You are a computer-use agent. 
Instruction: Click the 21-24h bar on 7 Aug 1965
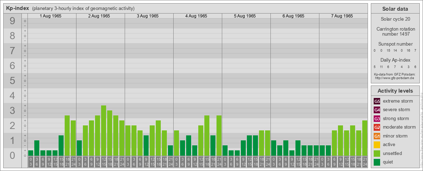pyautogui.click(x=365, y=138)
